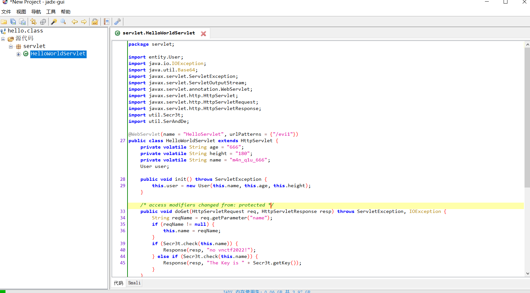Click the highlighted access modifiers comment
Screen dimensions: 530x293
(207, 205)
